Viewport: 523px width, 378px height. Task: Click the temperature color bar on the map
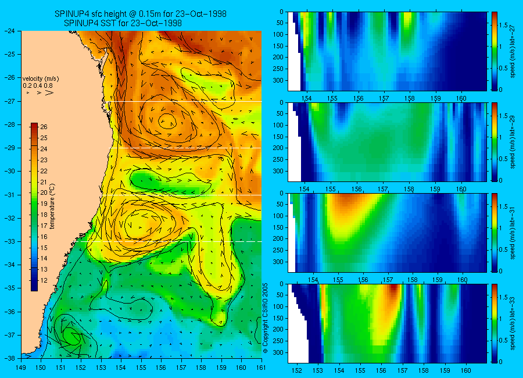coord(34,207)
